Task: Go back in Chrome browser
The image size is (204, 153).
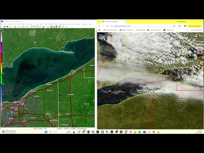Action: 100,26
